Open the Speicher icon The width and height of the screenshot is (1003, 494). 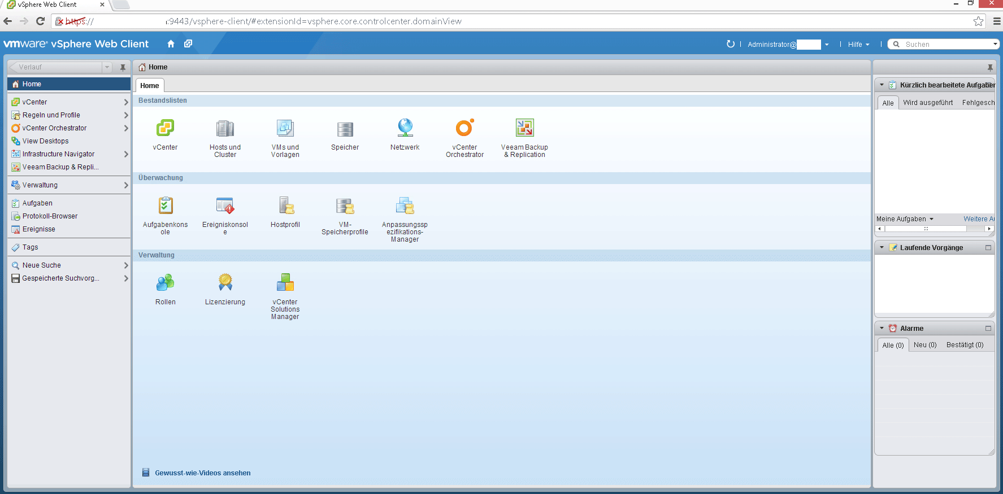(345, 129)
